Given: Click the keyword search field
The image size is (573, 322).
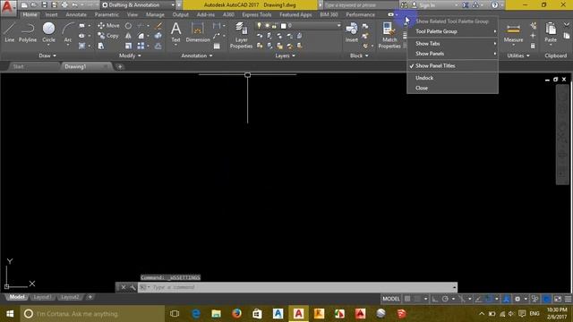Looking at the screenshot, I should (x=360, y=5).
